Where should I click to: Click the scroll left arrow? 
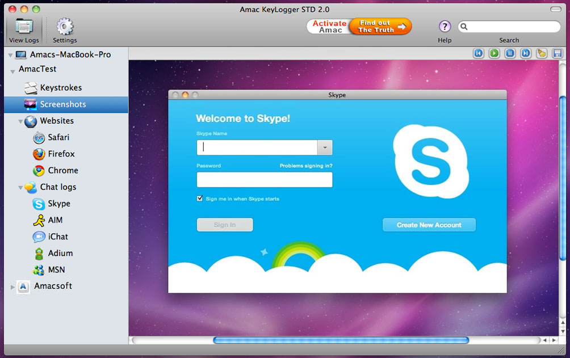[x=544, y=340]
